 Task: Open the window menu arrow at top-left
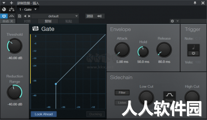tap(4, 3)
